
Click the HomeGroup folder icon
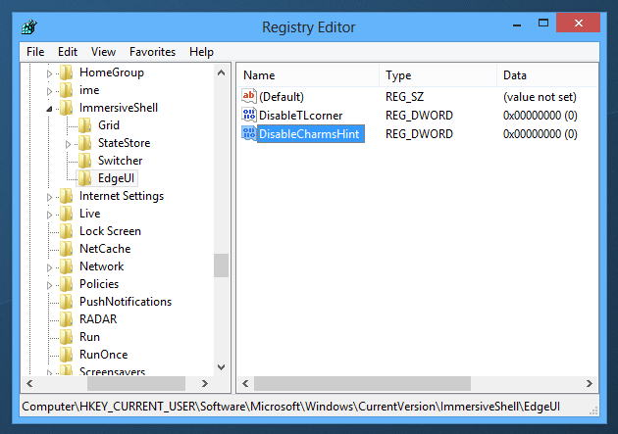(67, 72)
